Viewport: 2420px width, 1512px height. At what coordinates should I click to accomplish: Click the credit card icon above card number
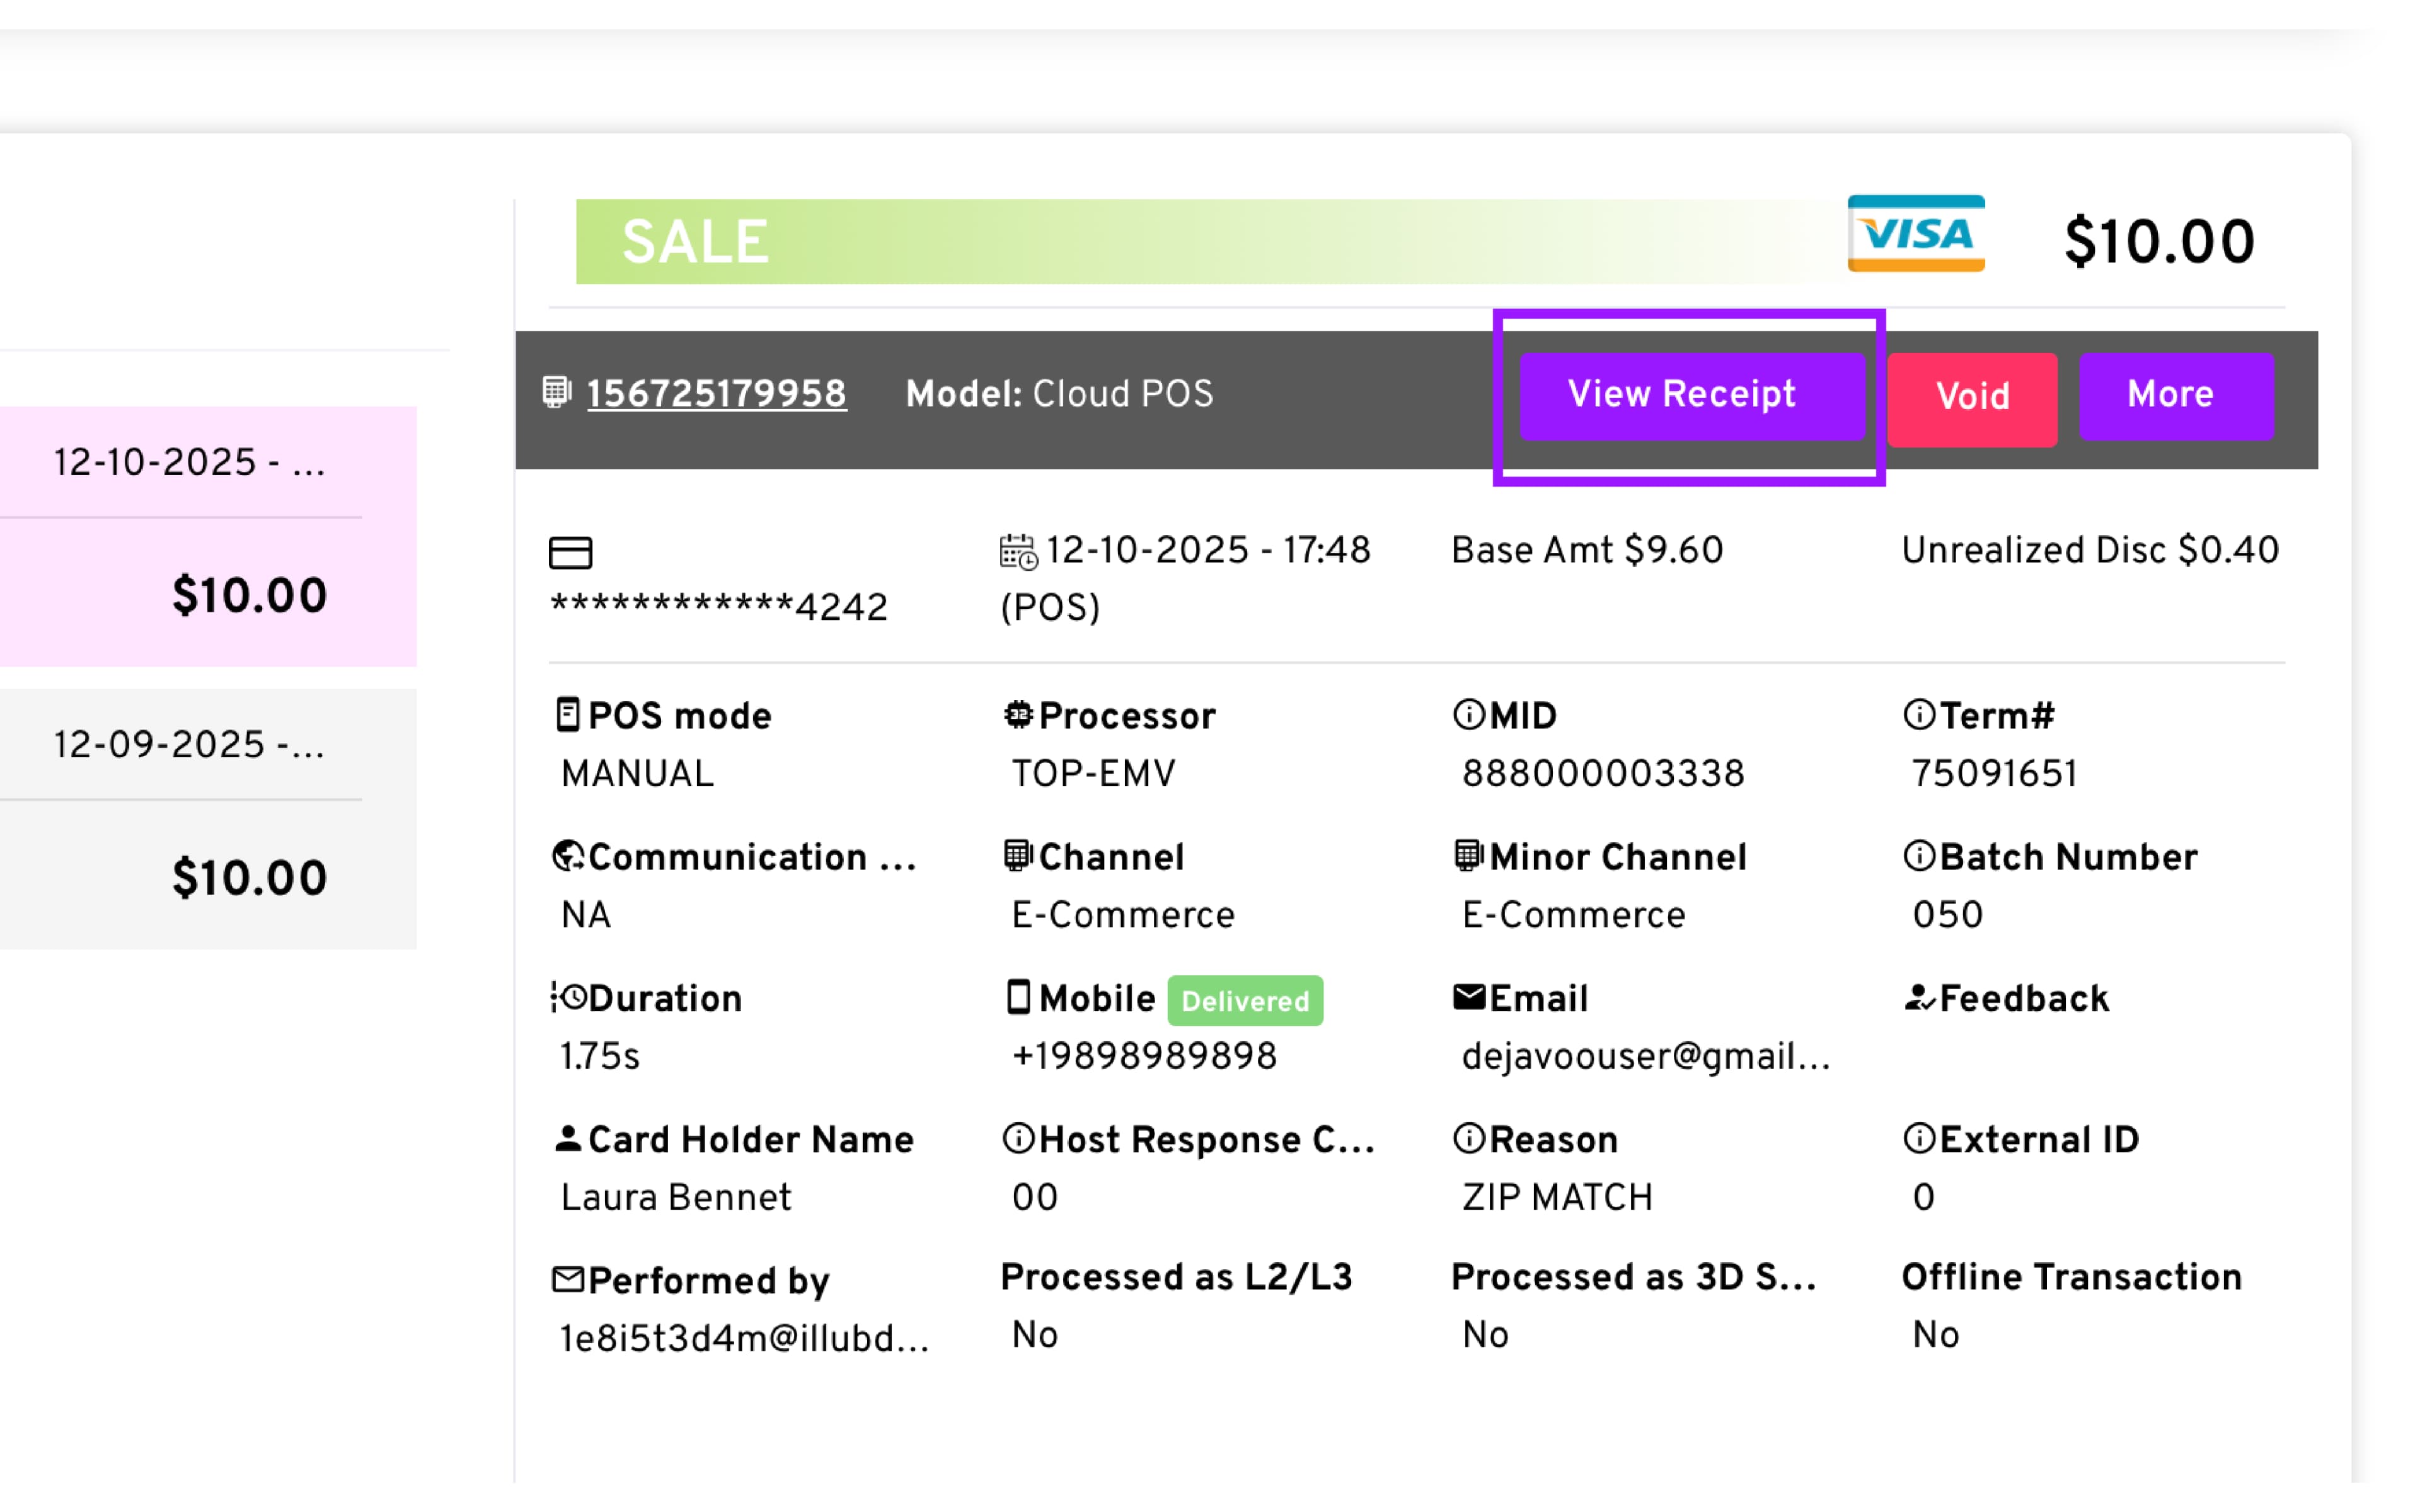click(x=570, y=552)
